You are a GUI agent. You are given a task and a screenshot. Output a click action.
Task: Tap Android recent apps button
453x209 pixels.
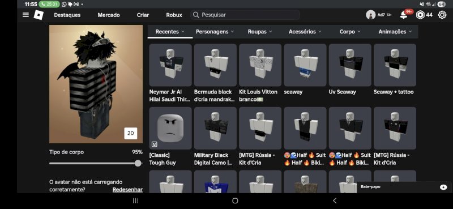click(x=135, y=201)
